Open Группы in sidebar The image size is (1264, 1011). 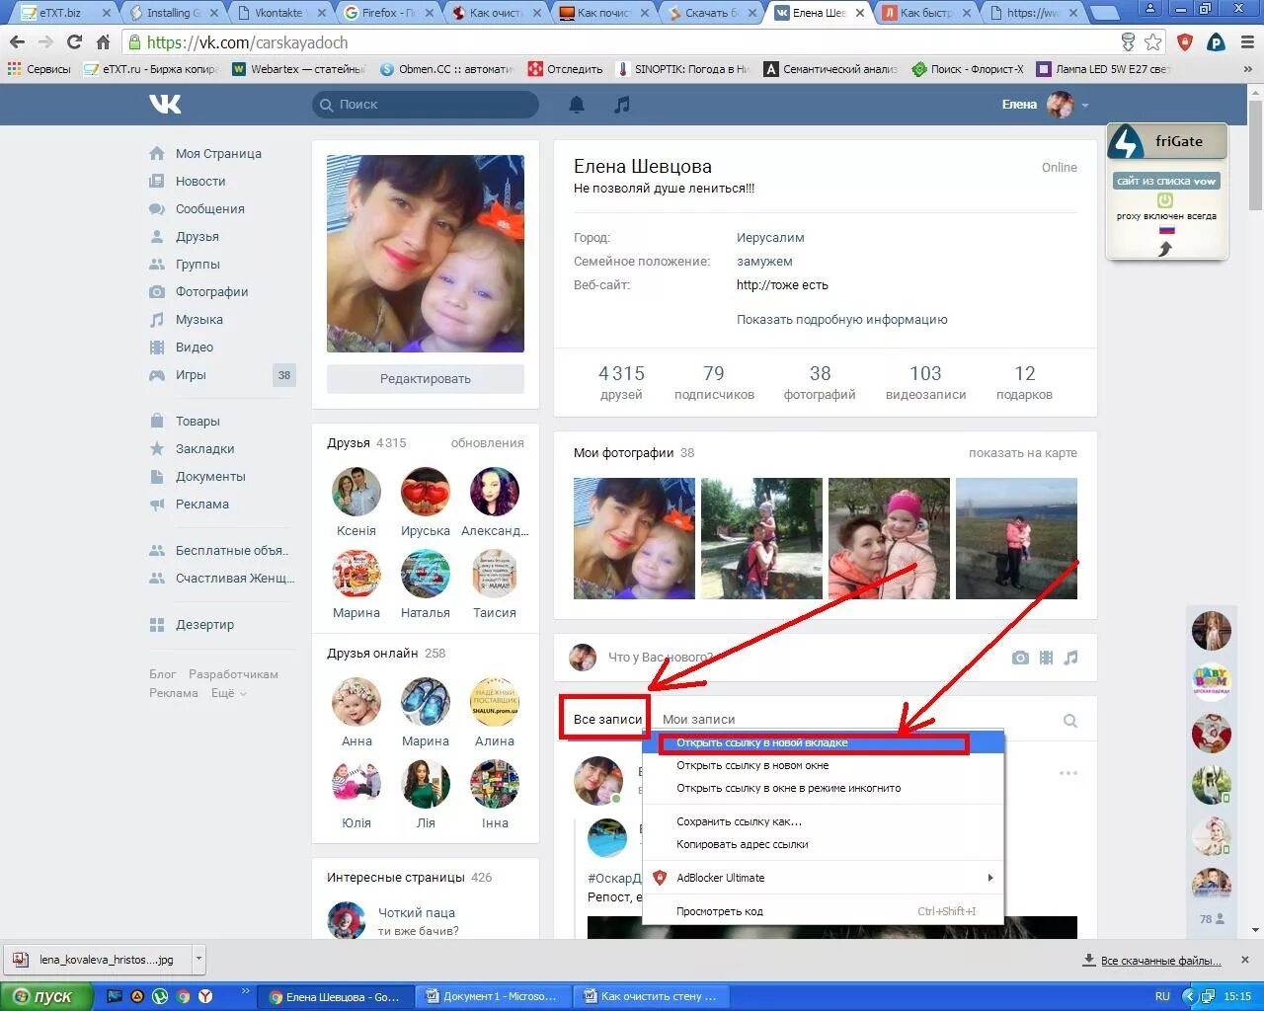[x=197, y=265]
